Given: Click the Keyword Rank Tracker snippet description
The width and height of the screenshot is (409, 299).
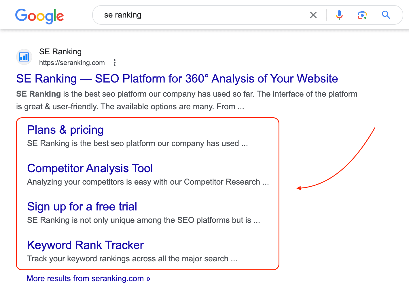Looking at the screenshot, I should (x=132, y=259).
